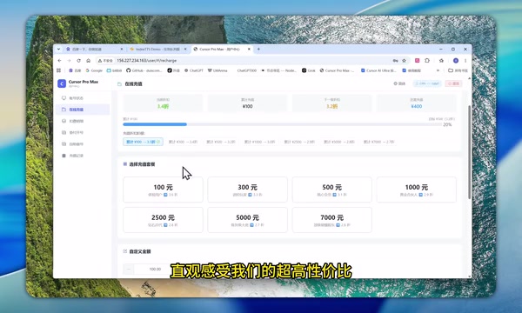
Task: Choose the 100 元 recharge package
Action: (x=163, y=190)
